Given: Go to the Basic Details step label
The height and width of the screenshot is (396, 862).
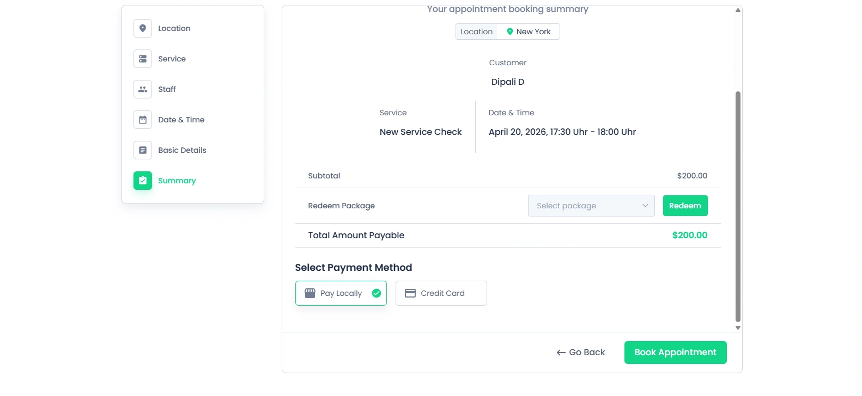Looking at the screenshot, I should pyautogui.click(x=183, y=150).
